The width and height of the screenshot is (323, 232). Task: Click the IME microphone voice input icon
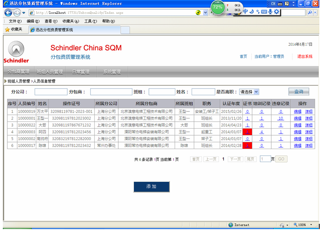[x=270, y=11]
